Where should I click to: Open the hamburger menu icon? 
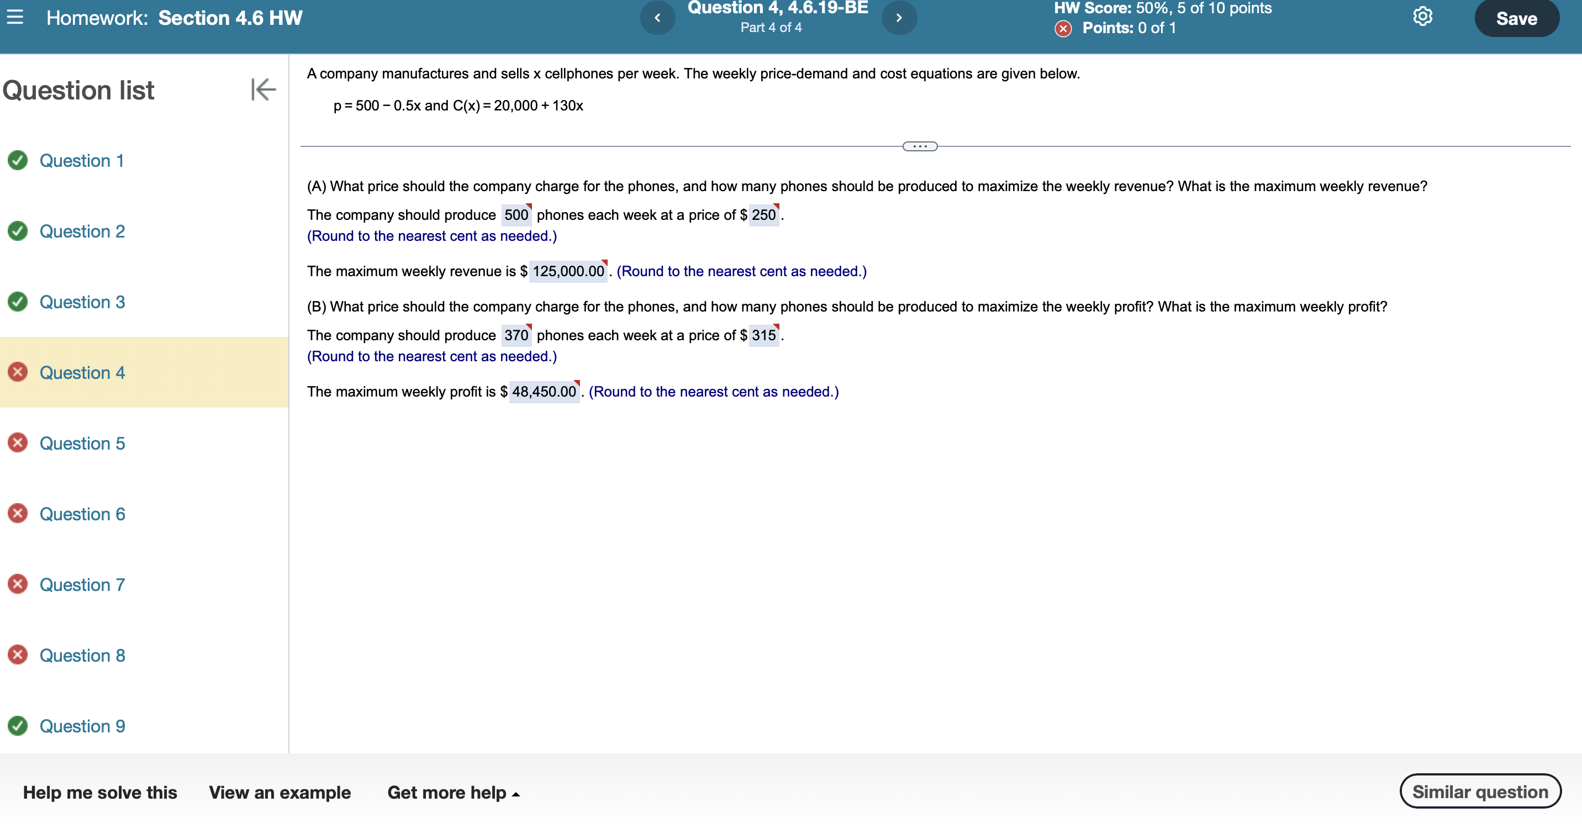click(15, 17)
